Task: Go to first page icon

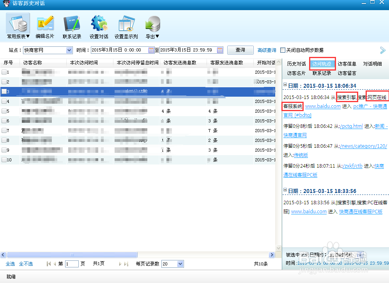Action: pyautogui.click(x=49, y=264)
